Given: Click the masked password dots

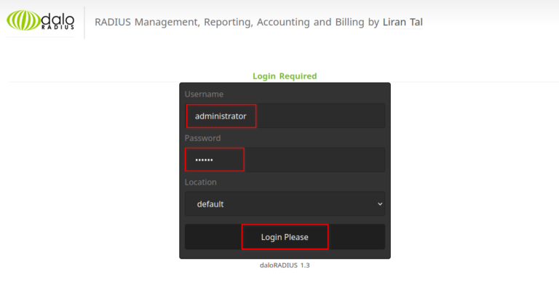Looking at the screenshot, I should (x=204, y=160).
